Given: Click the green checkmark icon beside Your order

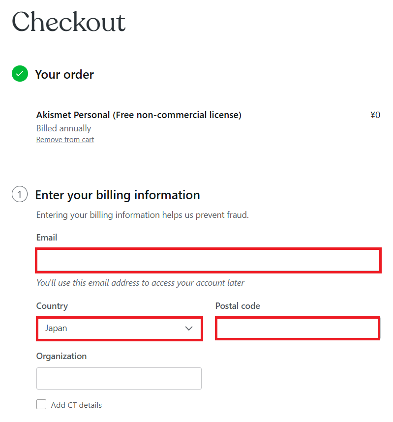Looking at the screenshot, I should (x=20, y=74).
